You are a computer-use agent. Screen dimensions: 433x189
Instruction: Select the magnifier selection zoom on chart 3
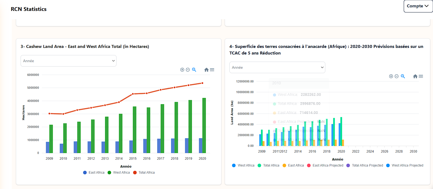tap(194, 70)
